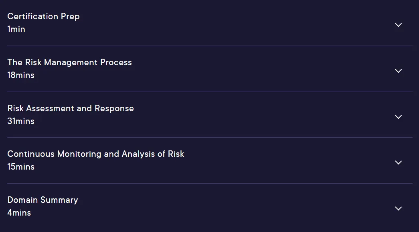Expand the Certification Prep section chevron
Viewport: 419px width, 232px height.
398,25
